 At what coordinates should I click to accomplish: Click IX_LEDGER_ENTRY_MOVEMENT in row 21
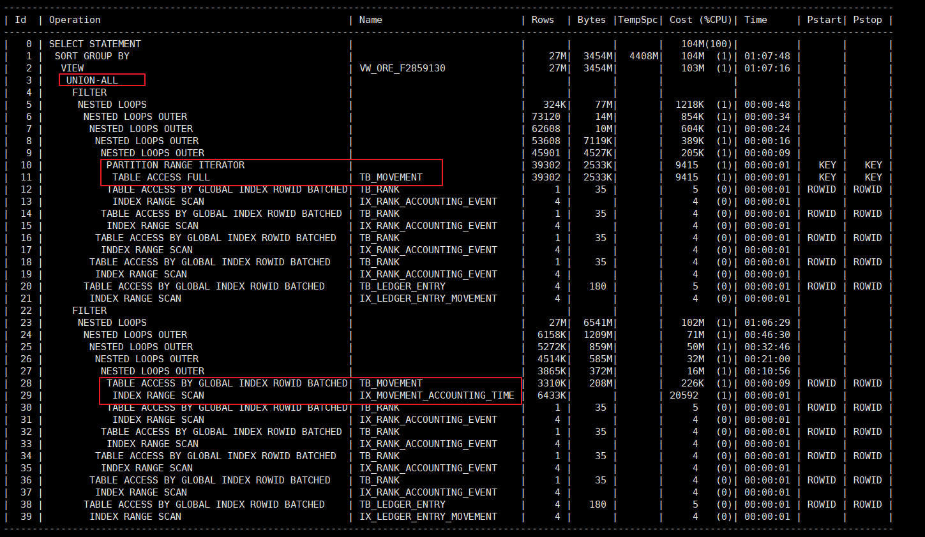coord(428,298)
